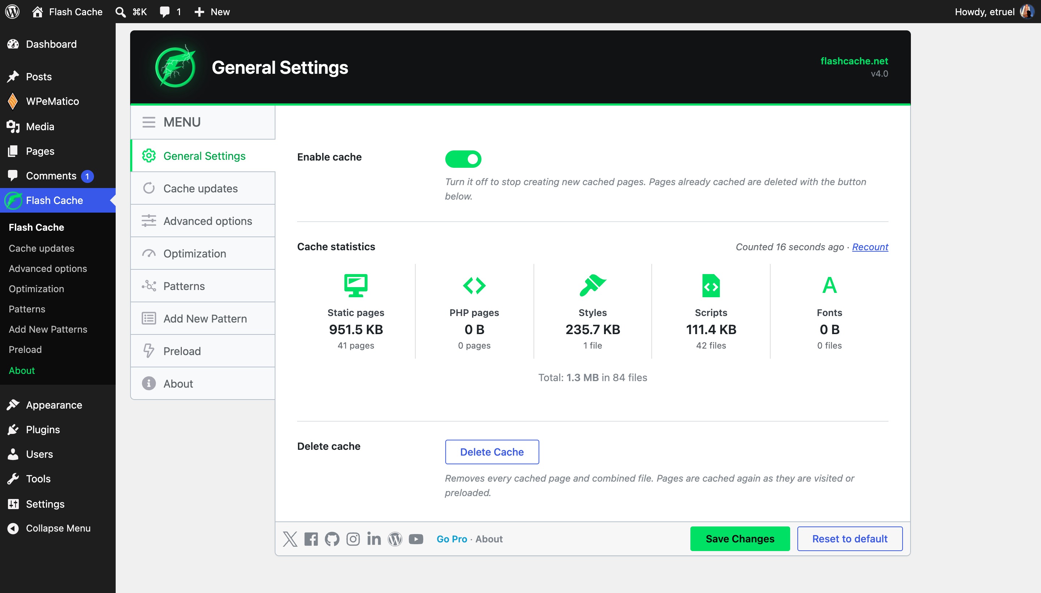Click the user avatar next to Howdy
Image resolution: width=1041 pixels, height=593 pixels.
tap(1027, 12)
